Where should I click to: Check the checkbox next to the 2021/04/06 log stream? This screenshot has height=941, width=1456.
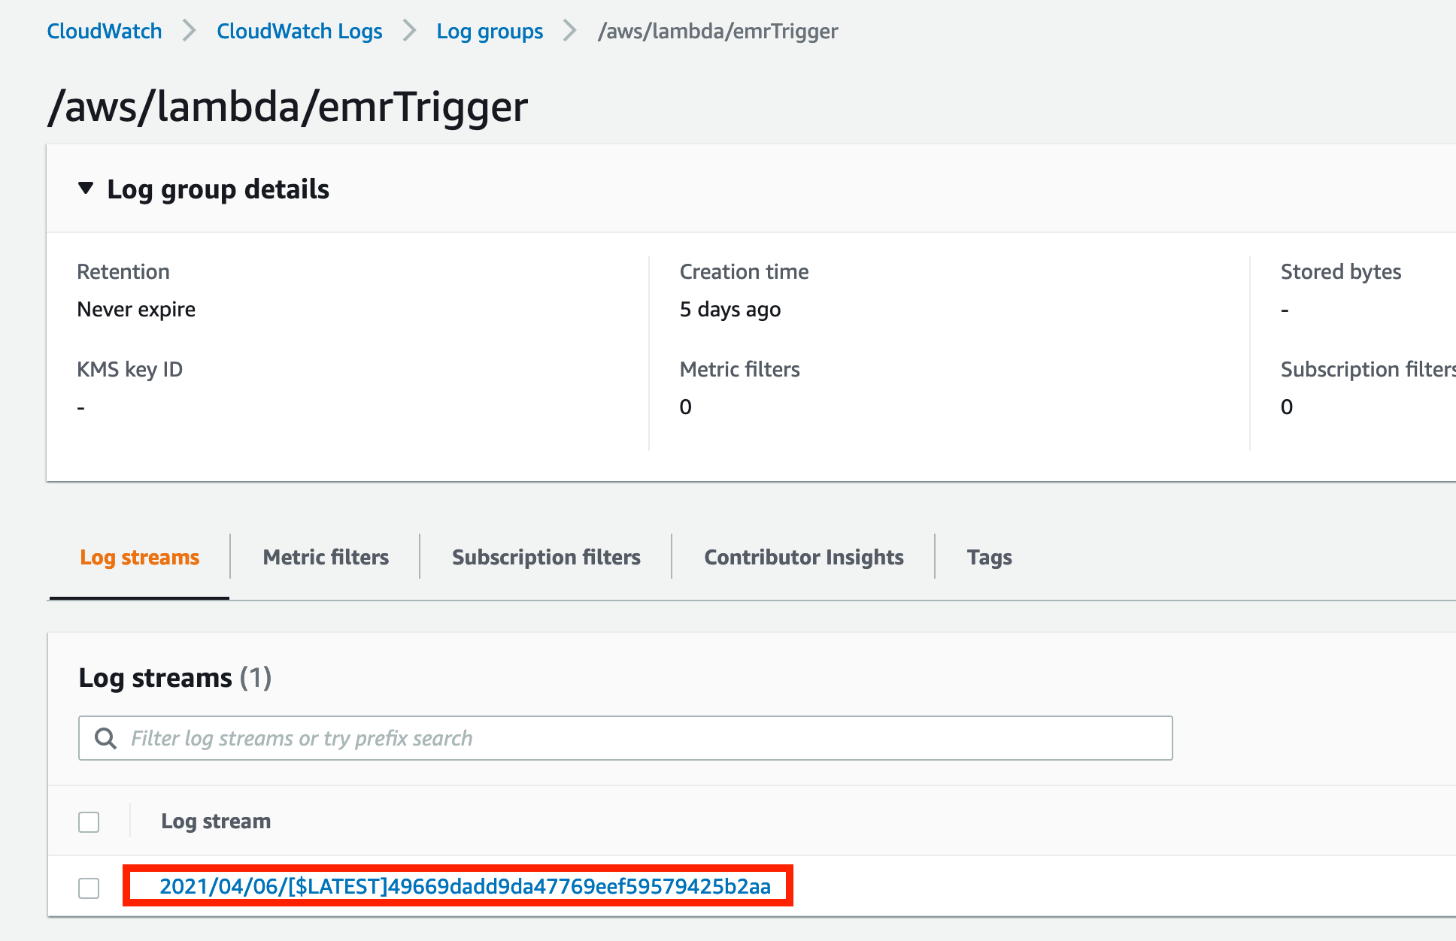(x=88, y=888)
